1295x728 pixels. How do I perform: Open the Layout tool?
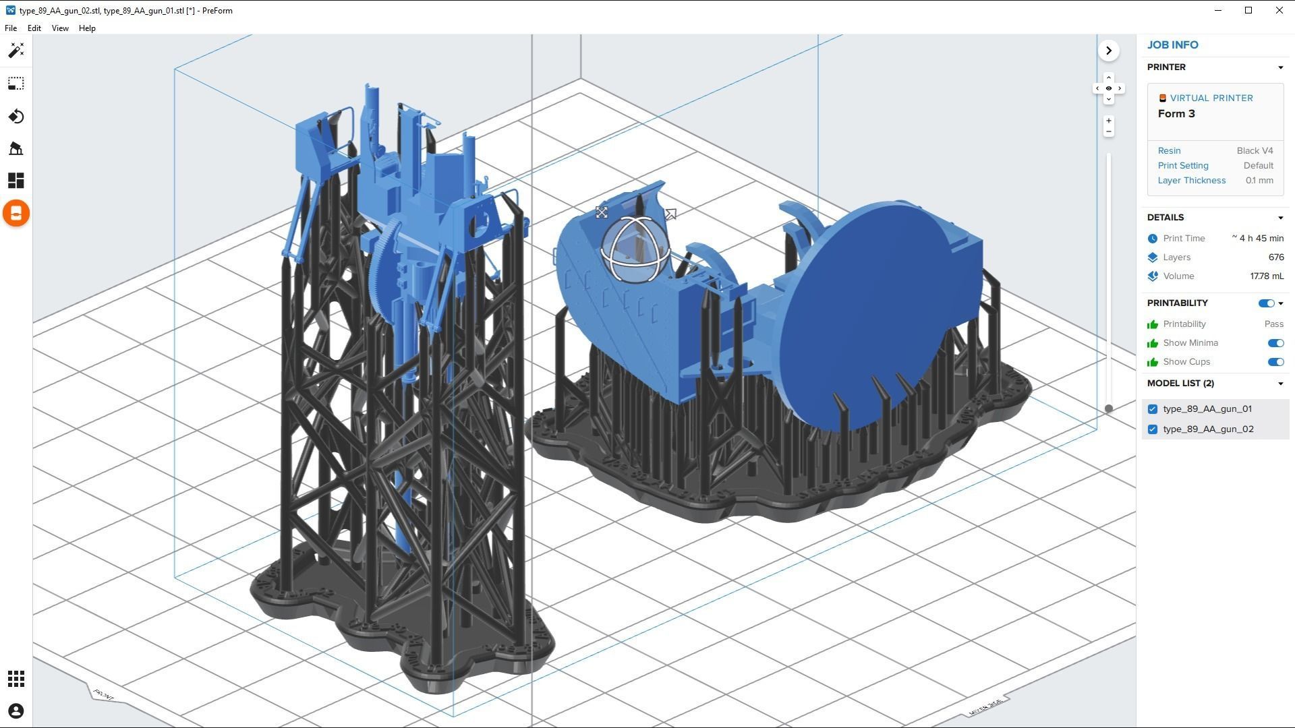[16, 181]
